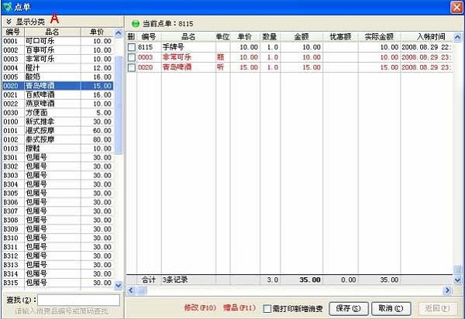Click the 取消(C) button

[391, 309]
